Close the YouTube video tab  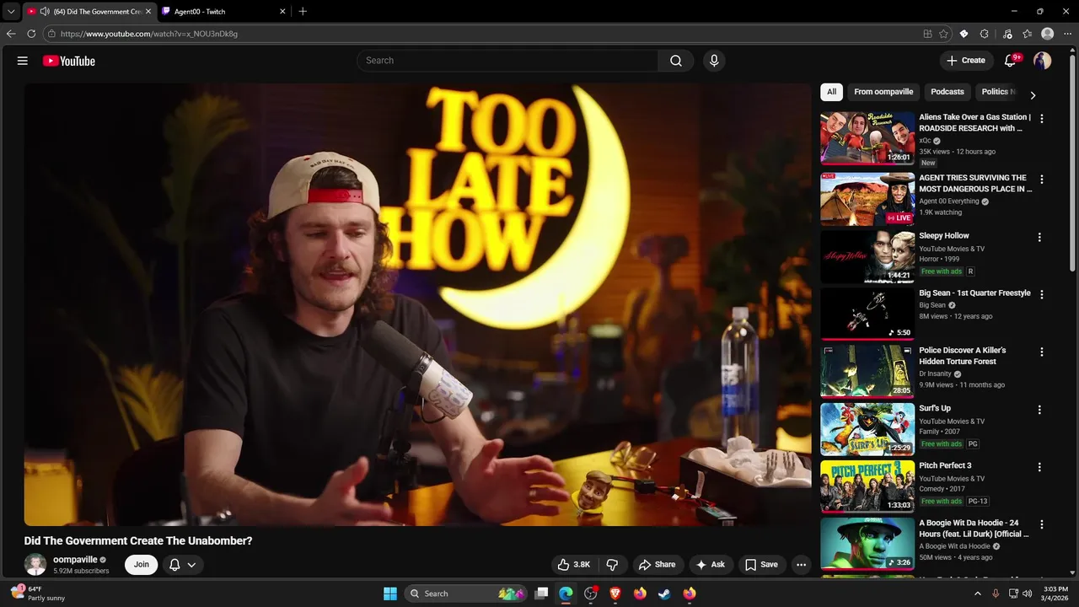click(148, 12)
